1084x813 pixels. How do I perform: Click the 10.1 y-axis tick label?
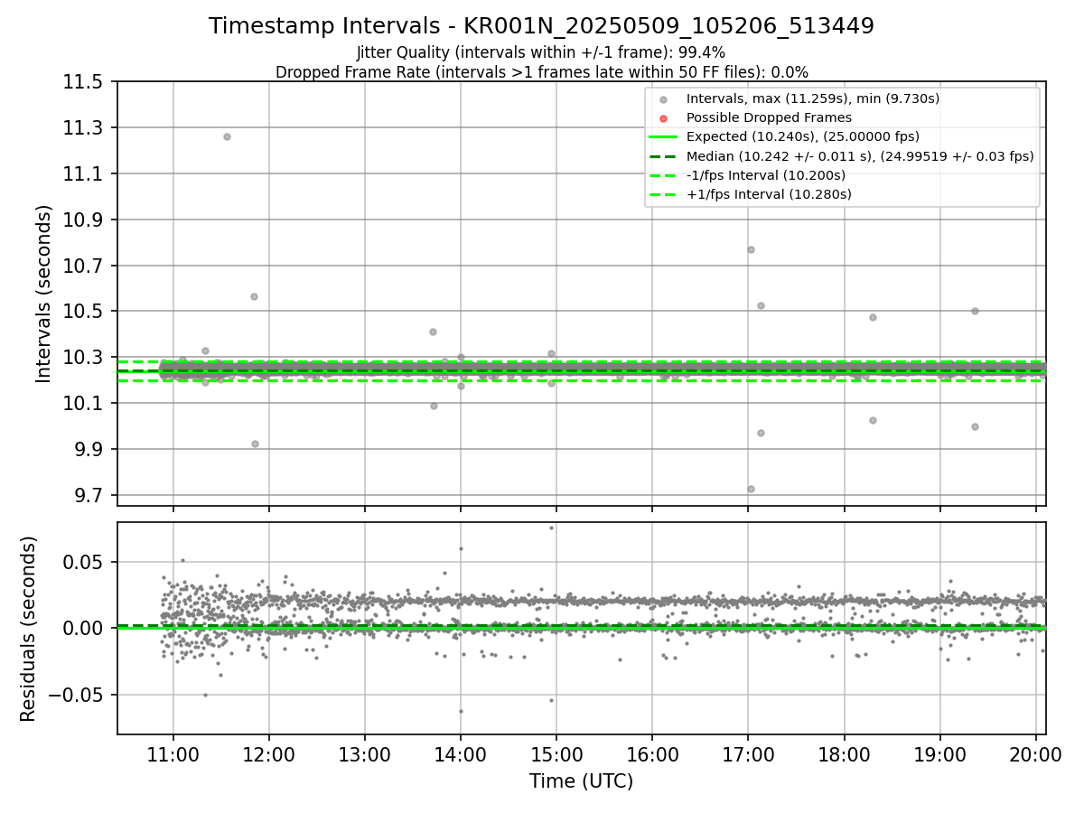pos(85,404)
